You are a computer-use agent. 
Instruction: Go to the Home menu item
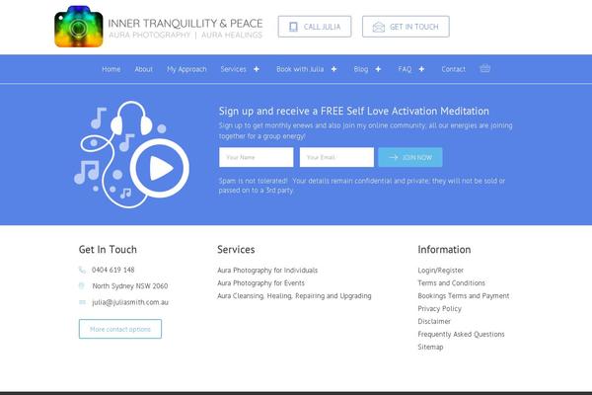(x=111, y=69)
